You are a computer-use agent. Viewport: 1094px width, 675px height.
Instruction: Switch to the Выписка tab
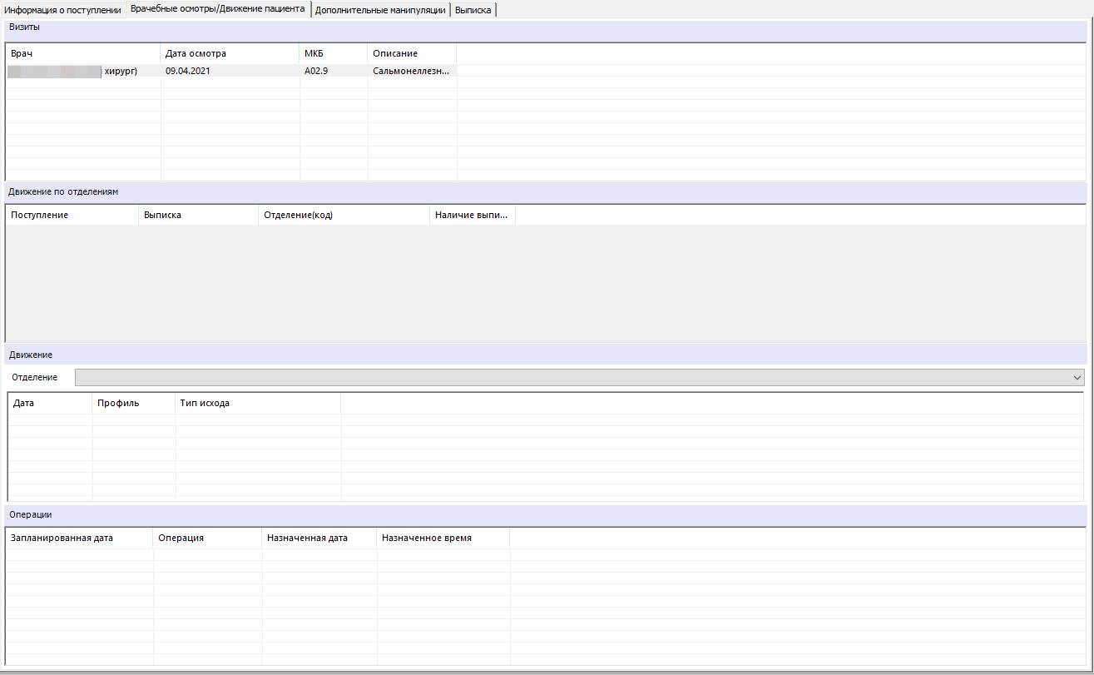click(473, 10)
